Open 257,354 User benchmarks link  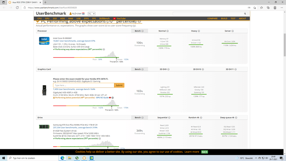[x=75, y=128]
